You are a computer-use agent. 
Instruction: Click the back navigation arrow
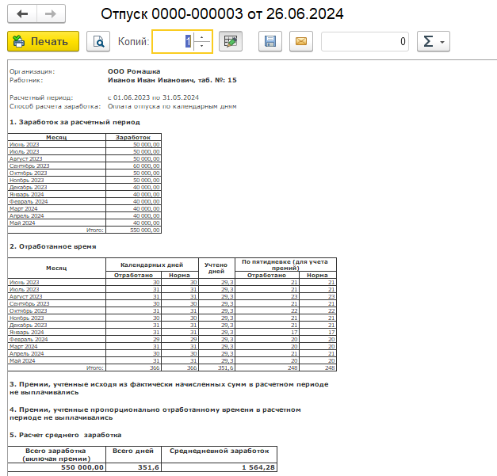coord(21,15)
